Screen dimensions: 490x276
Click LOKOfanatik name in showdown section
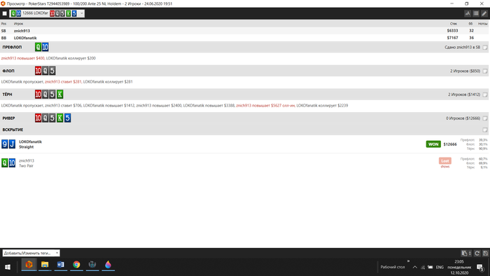30,142
